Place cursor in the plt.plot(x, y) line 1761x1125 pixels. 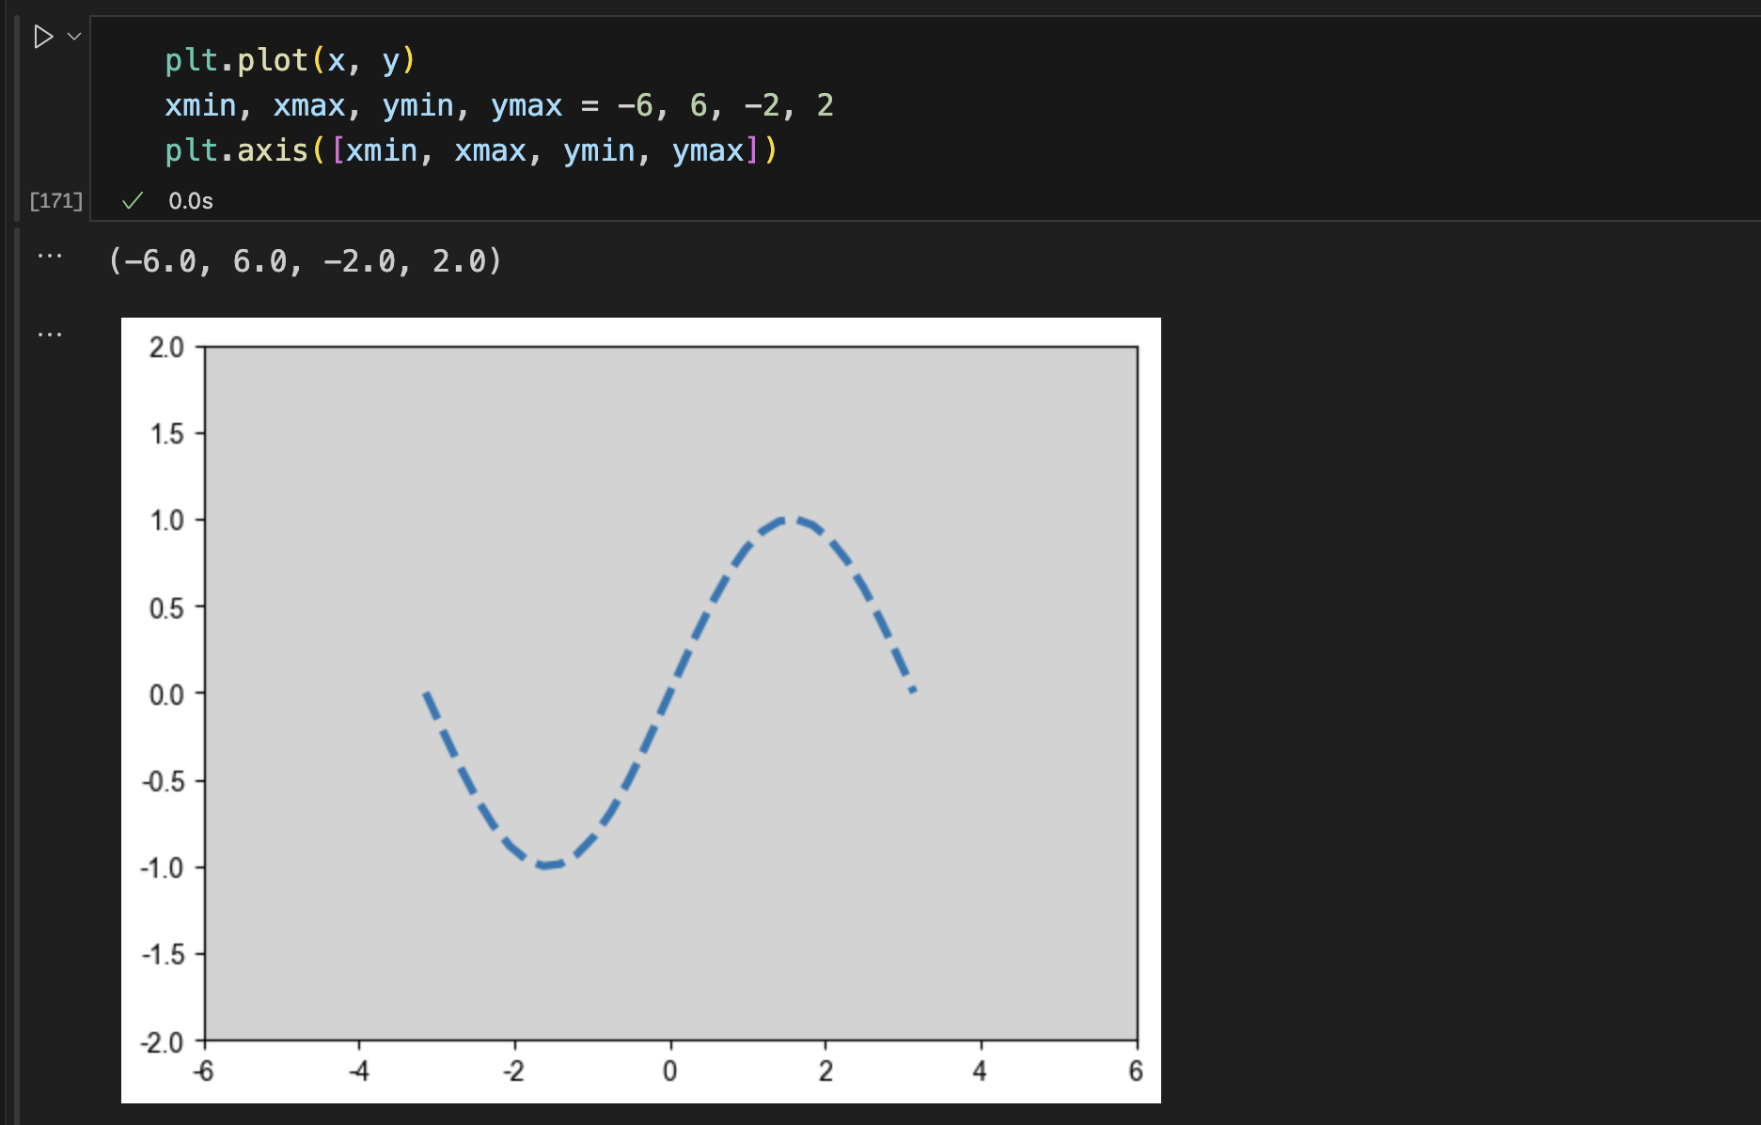pos(290,61)
